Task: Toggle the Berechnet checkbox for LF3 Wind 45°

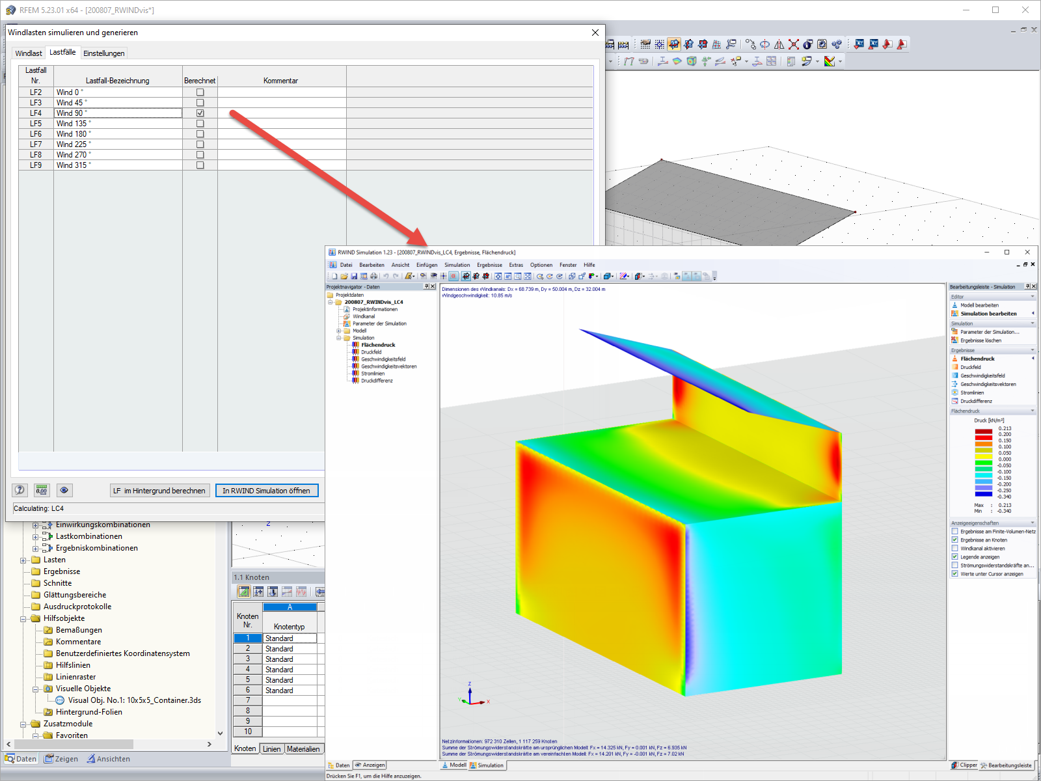Action: (x=200, y=103)
